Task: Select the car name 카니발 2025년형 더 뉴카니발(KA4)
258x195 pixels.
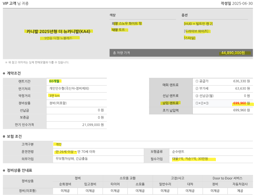Action: (x=58, y=31)
